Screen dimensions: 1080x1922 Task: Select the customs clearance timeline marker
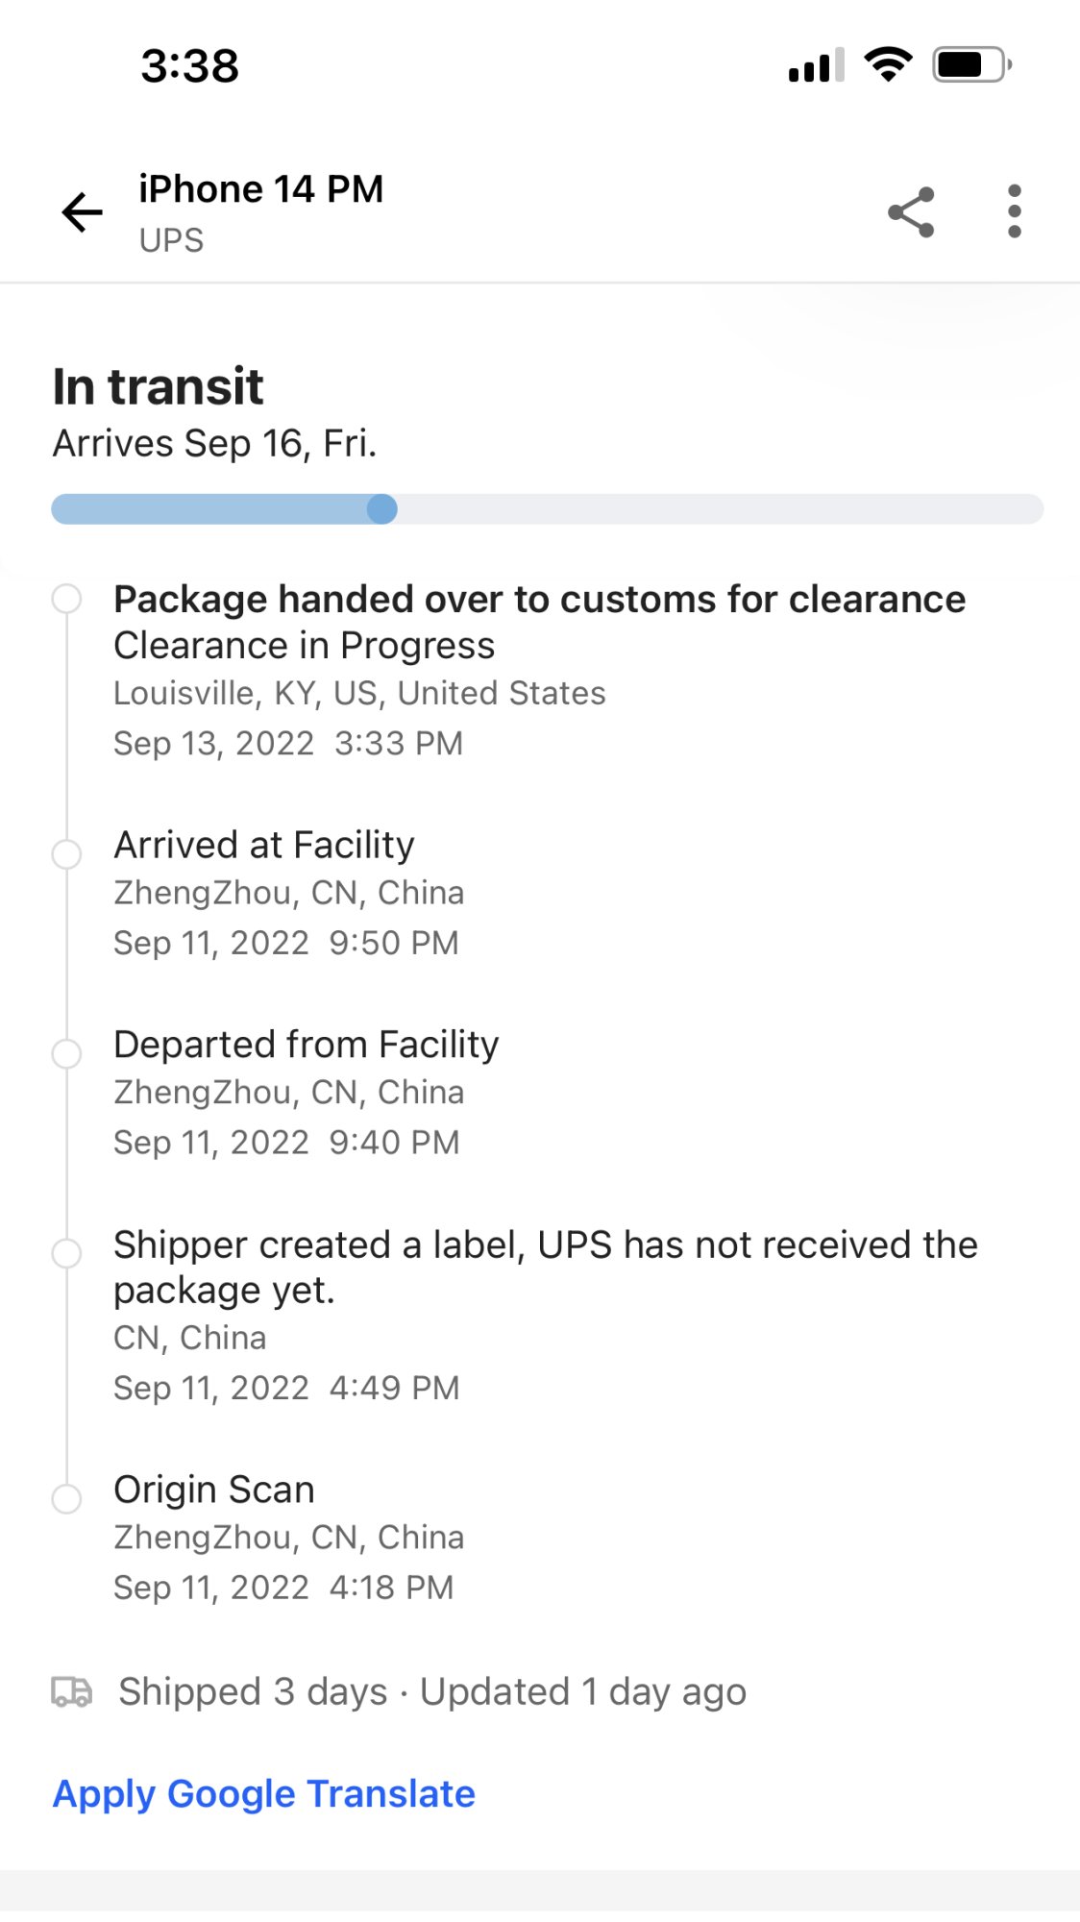coord(66,599)
